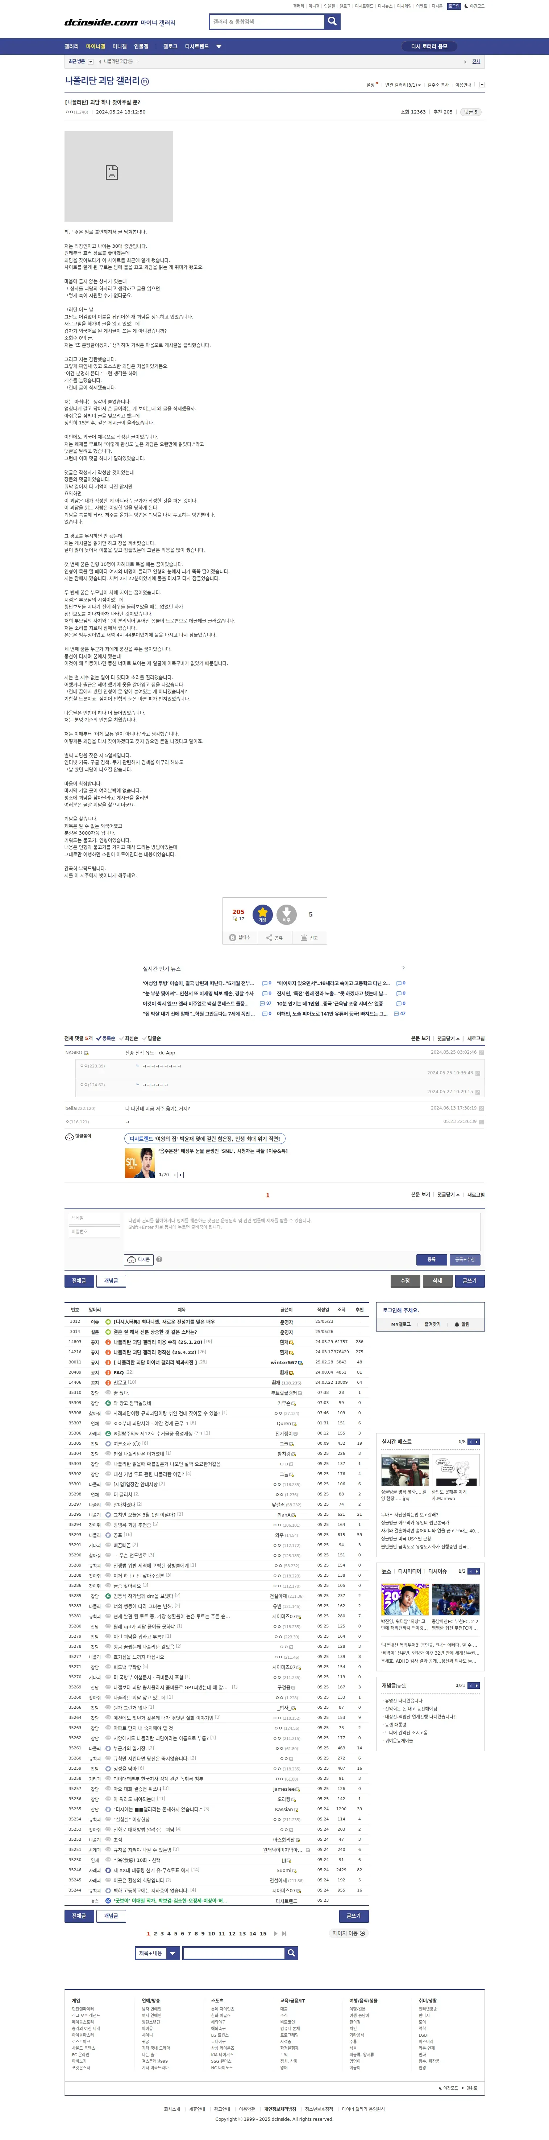Click the previous arrow on SNL news slider
The image size is (549, 2140).
coord(174,1175)
